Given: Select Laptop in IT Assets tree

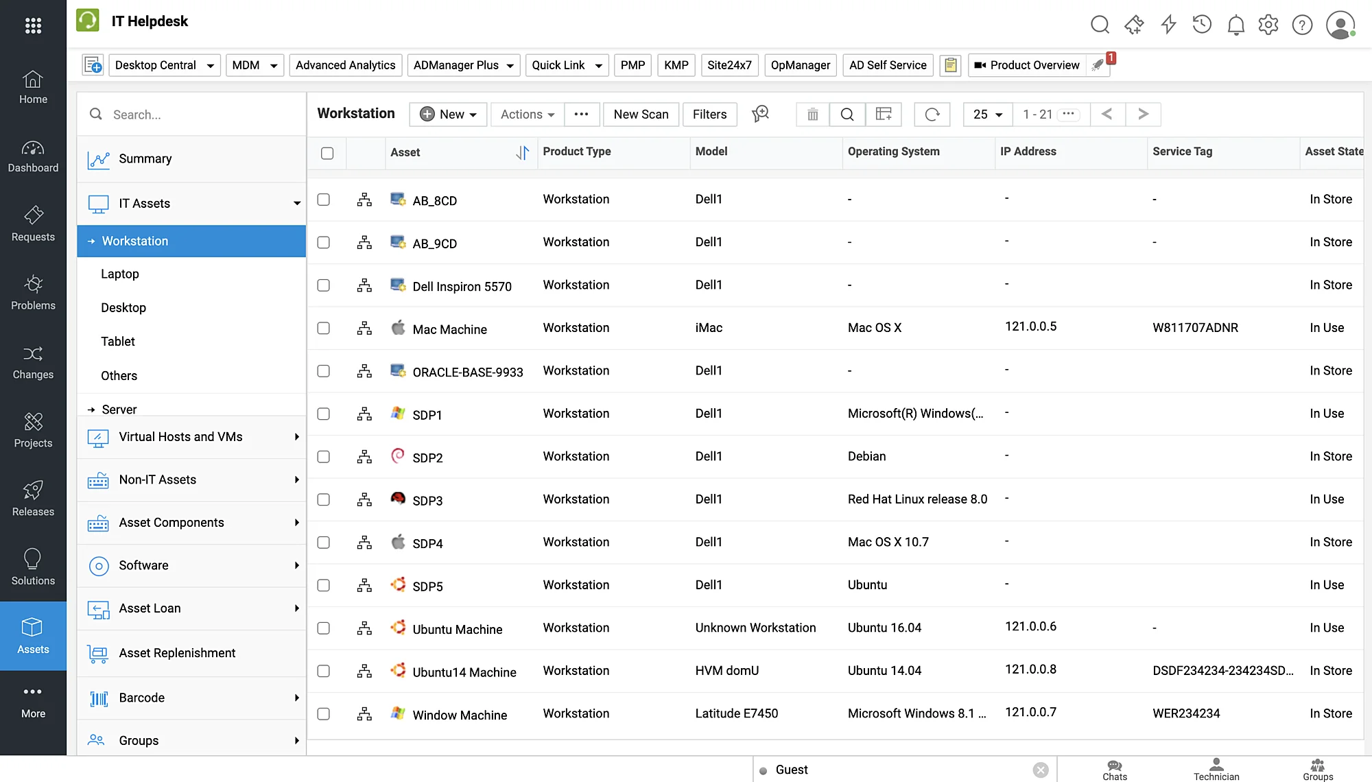Looking at the screenshot, I should pyautogui.click(x=120, y=274).
